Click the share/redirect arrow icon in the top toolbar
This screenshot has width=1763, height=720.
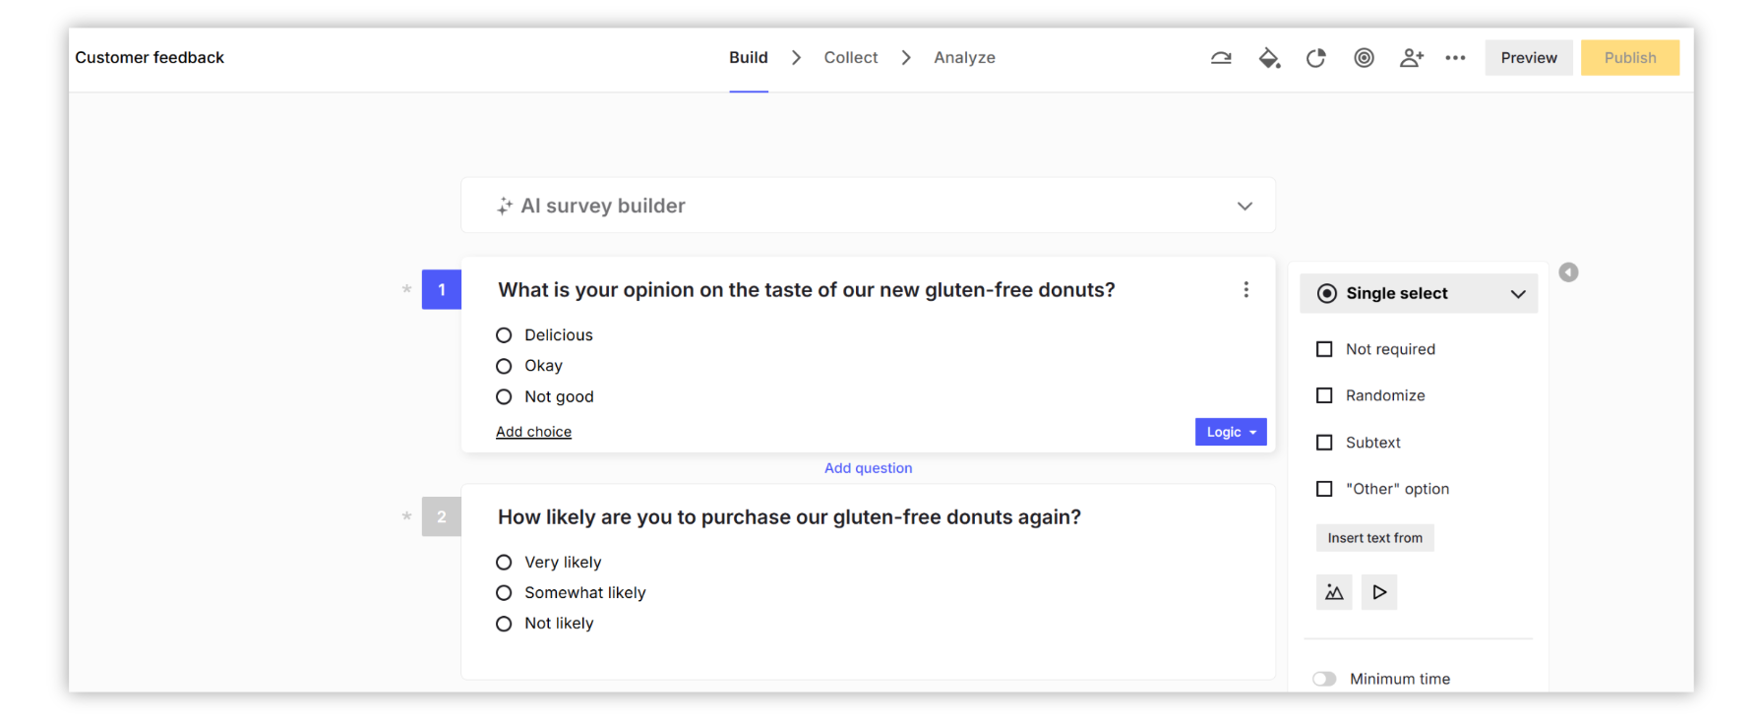pos(1221,58)
